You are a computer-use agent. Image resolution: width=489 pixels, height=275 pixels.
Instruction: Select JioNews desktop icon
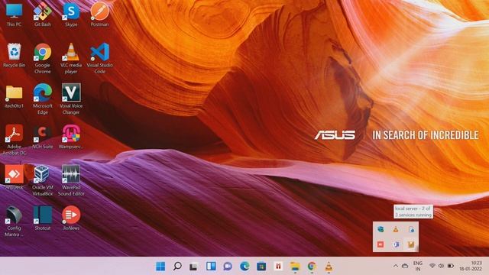coord(71,218)
